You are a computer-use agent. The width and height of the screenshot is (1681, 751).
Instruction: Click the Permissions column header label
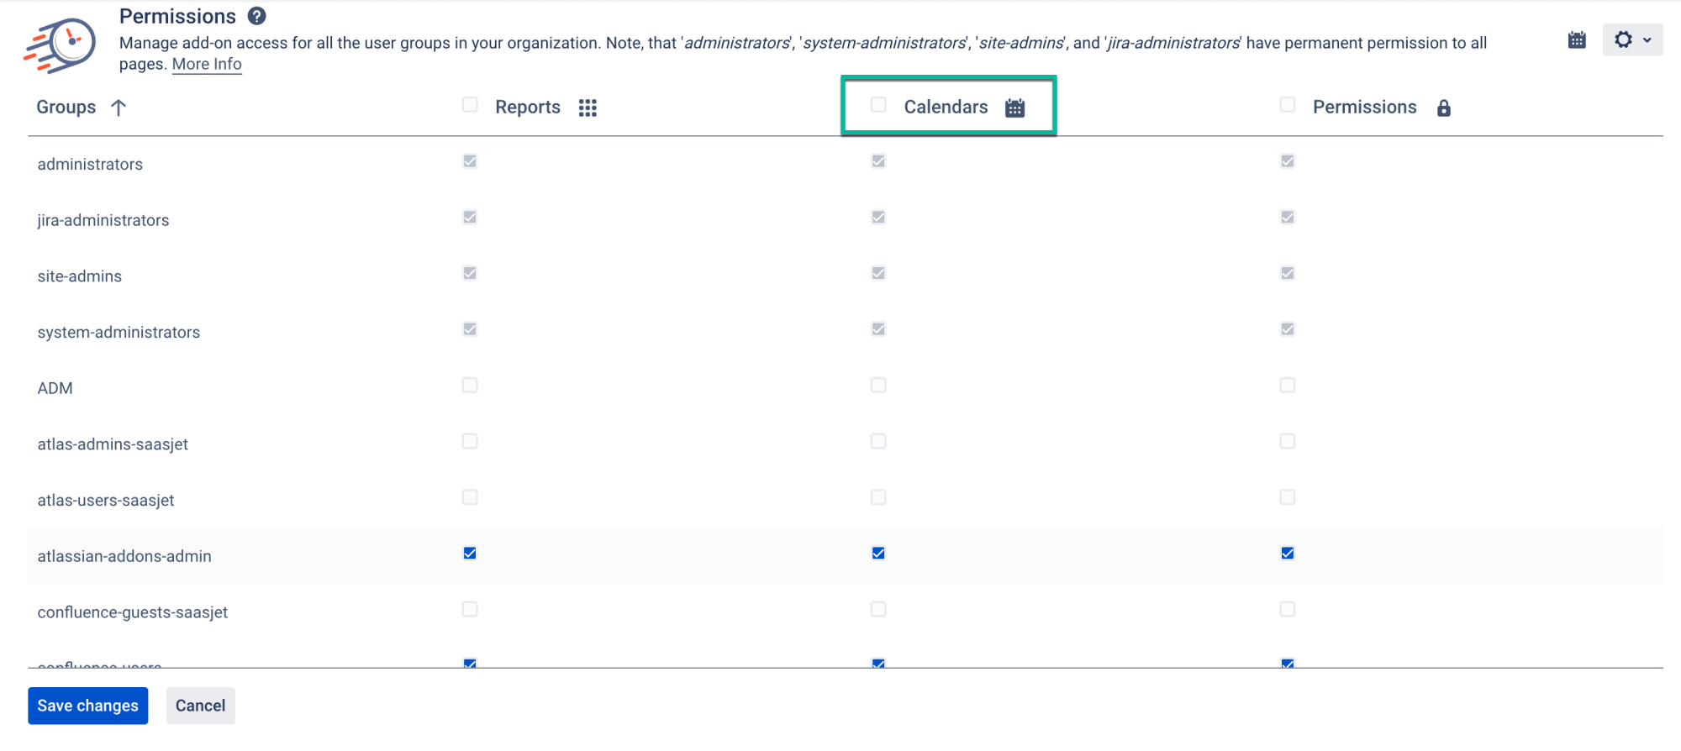pyautogui.click(x=1364, y=108)
